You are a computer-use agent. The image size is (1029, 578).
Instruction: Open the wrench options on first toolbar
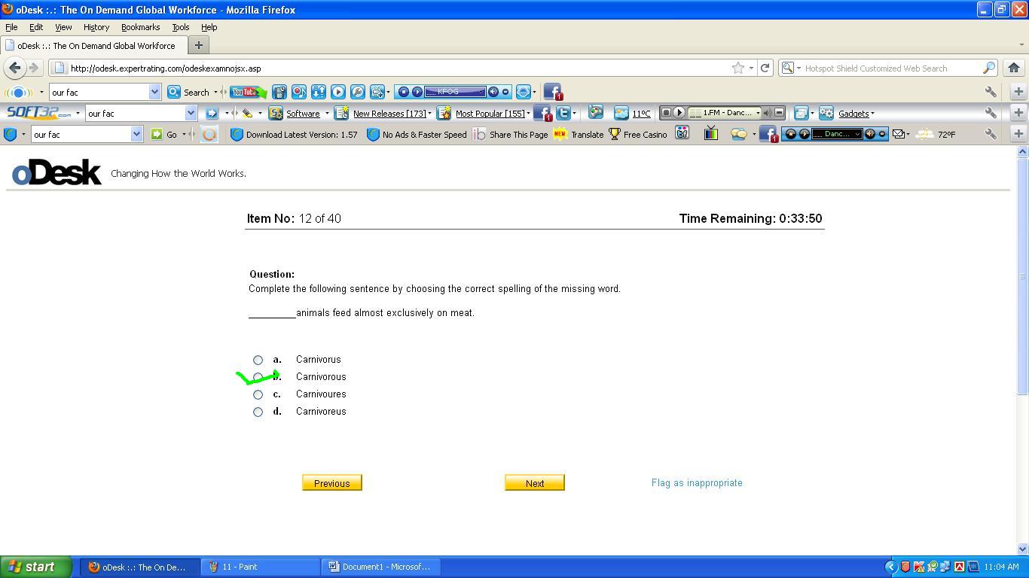click(991, 92)
